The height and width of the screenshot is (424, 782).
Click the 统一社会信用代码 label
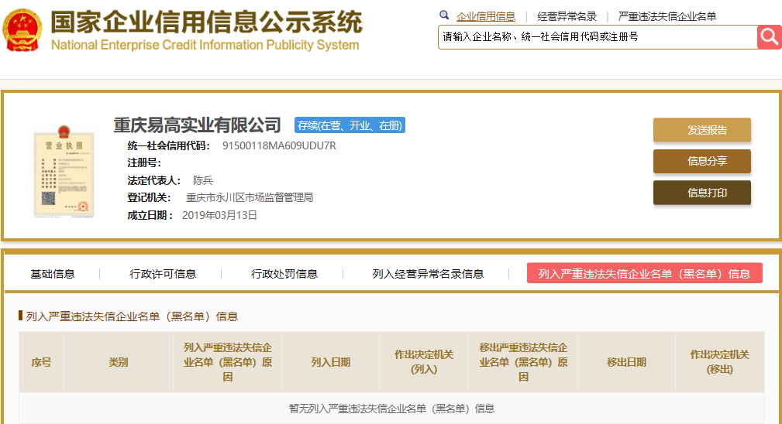click(169, 145)
